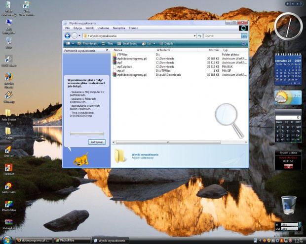Click the sidebar recycle bin gadget
The width and height of the screenshot is (306, 244).
tap(289, 205)
